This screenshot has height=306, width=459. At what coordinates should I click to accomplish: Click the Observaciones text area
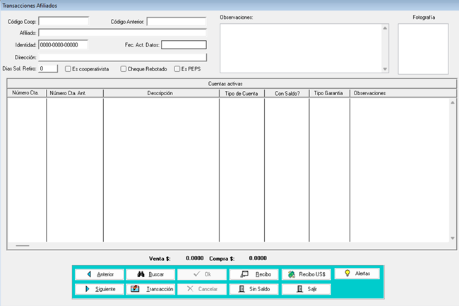[x=300, y=48]
